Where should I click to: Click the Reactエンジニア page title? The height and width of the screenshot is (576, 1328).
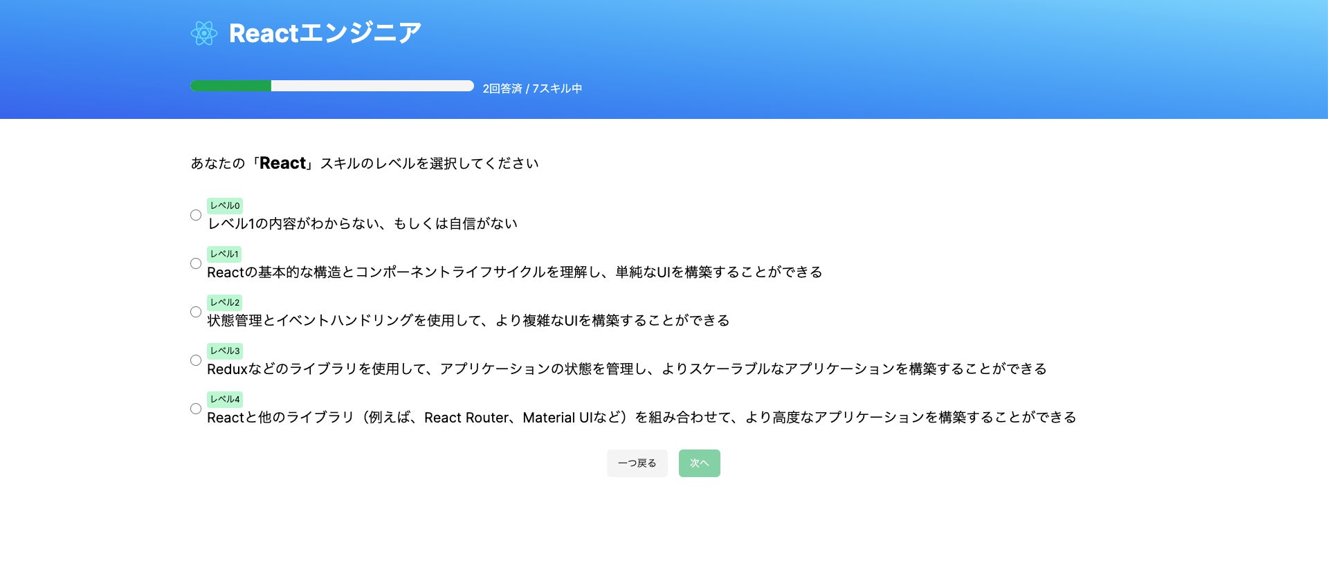(325, 33)
